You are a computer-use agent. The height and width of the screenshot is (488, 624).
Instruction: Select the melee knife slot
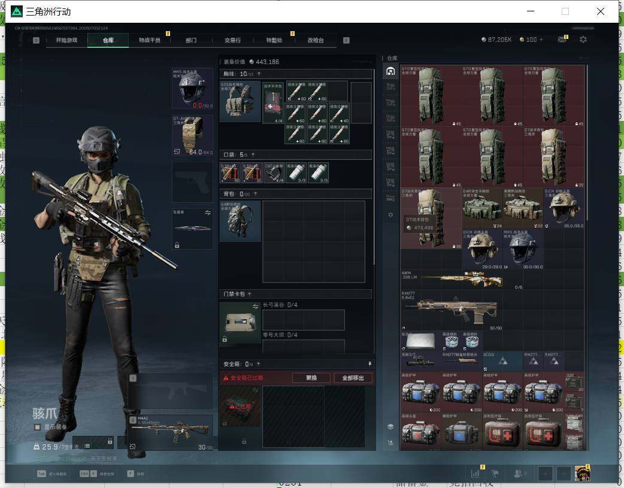(192, 229)
